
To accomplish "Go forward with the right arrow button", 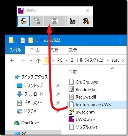I will (23, 61).
